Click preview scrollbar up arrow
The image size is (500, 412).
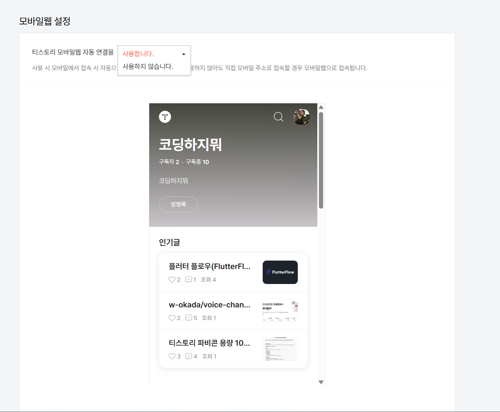tap(321, 107)
